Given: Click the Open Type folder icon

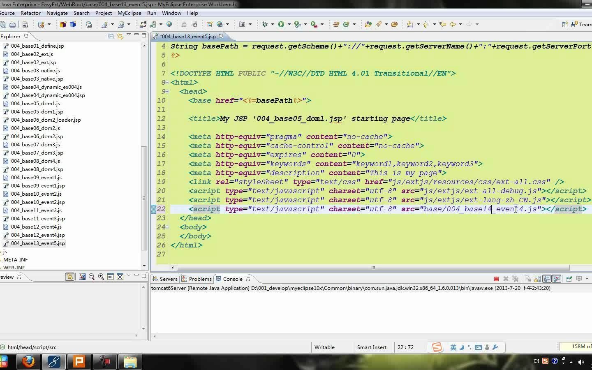Looking at the screenshot, I should click(x=368, y=24).
